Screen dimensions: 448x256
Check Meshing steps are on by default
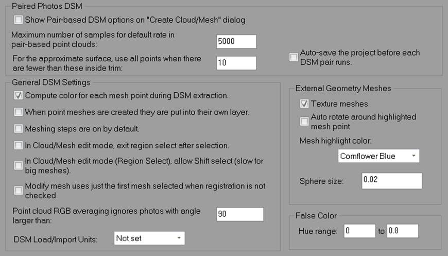coord(19,128)
